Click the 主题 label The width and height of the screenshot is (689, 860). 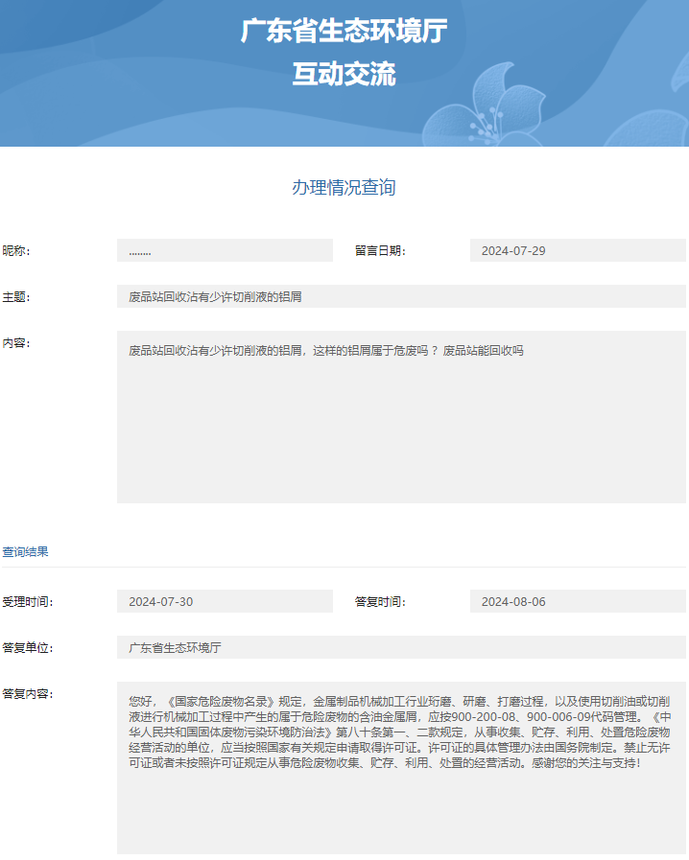coord(16,297)
